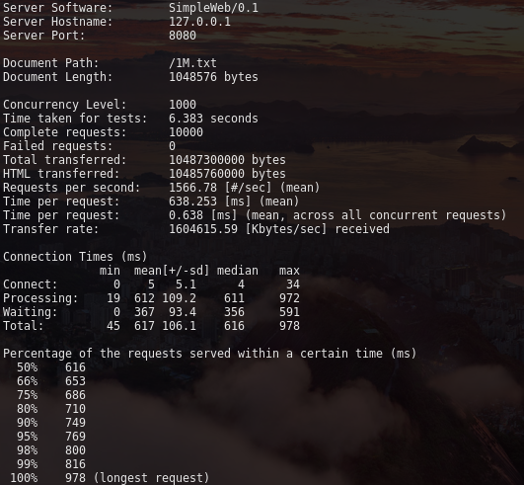524x485 pixels.
Task: Click the Processing row label
Action: pyautogui.click(x=40, y=298)
